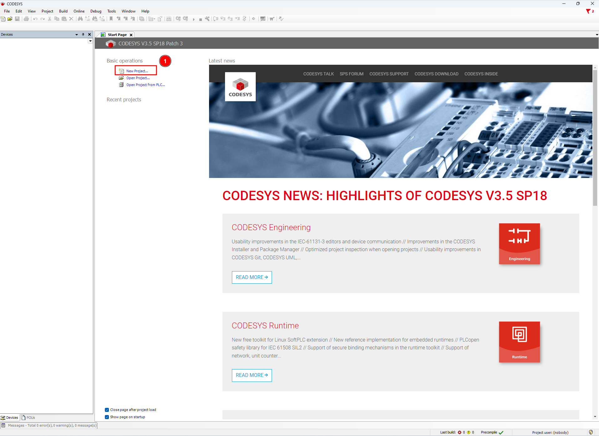Click the Toggle bookmark icon
Image resolution: width=599 pixels, height=436 pixels.
point(111,19)
